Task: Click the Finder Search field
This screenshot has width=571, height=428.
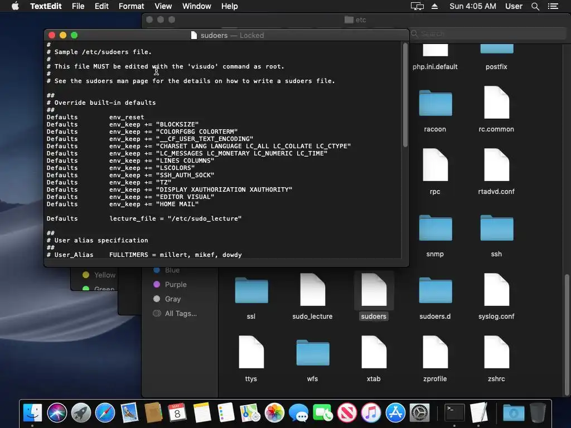Action: [487, 34]
